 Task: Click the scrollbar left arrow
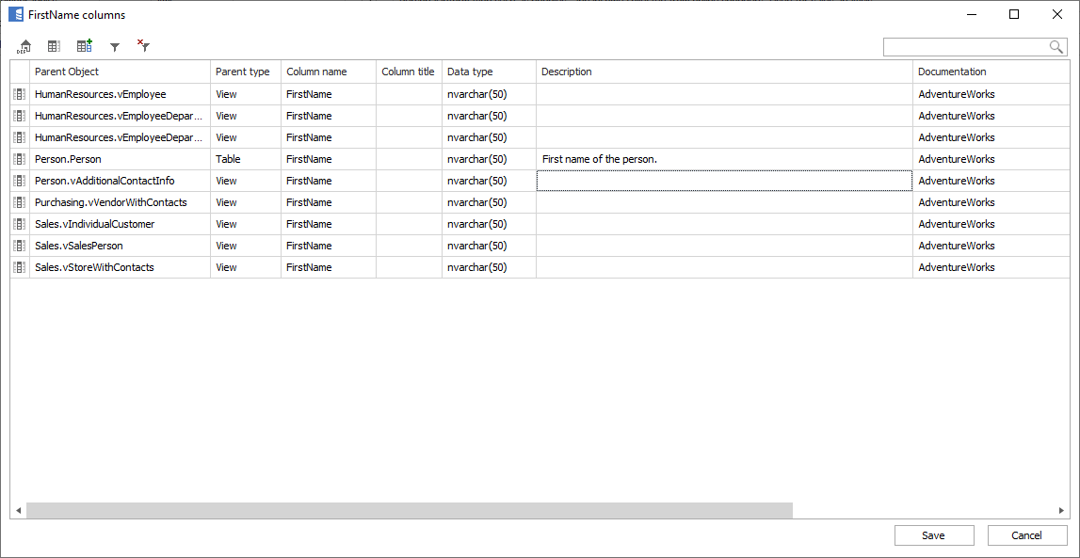(18, 510)
